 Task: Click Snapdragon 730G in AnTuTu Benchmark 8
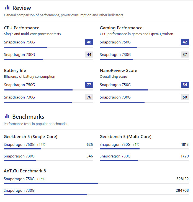pyautogui.click(x=19, y=191)
